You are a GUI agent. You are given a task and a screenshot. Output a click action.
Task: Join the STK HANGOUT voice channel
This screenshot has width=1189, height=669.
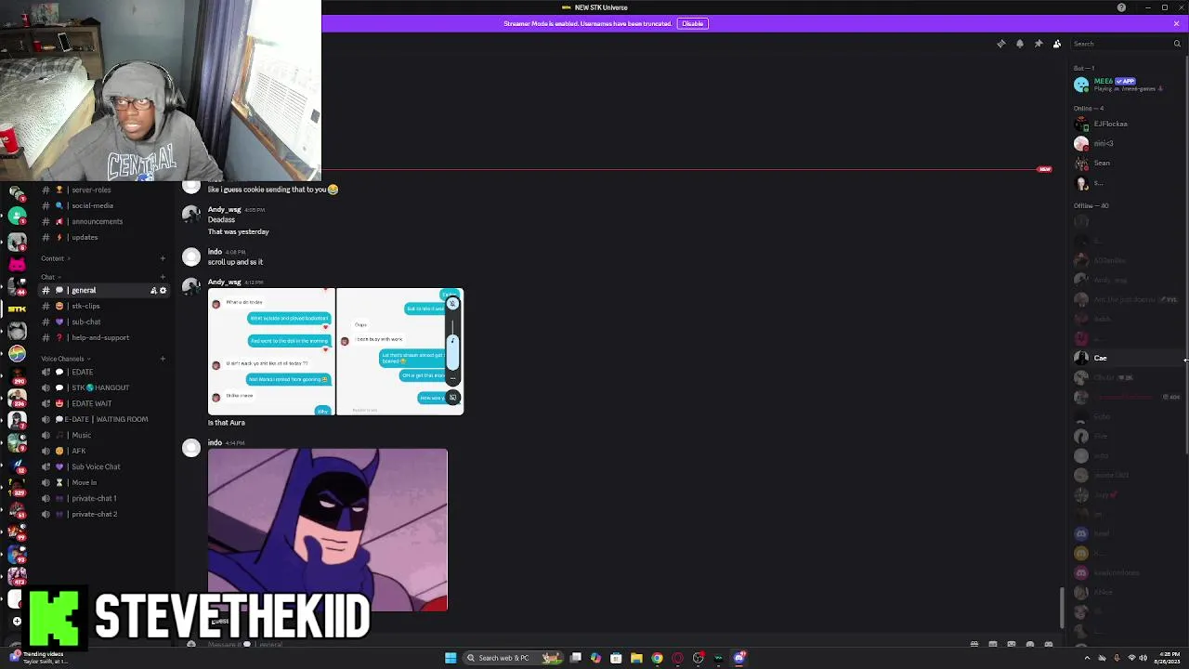104,387
